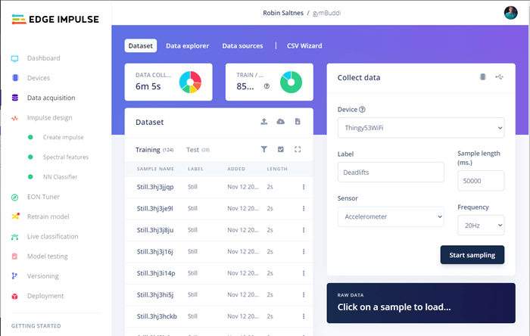Image resolution: width=530 pixels, height=336 pixels.
Task: Expand the Sensor dropdown set to Accelerometer
Action: coord(391,217)
